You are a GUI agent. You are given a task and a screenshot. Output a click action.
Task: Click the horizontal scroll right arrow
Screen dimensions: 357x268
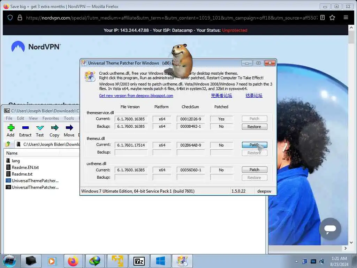click(x=345, y=248)
